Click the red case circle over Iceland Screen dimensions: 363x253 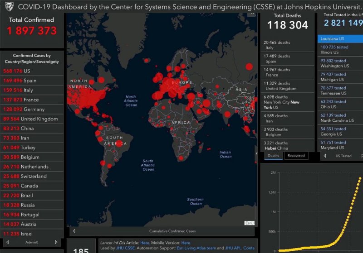click(146, 61)
